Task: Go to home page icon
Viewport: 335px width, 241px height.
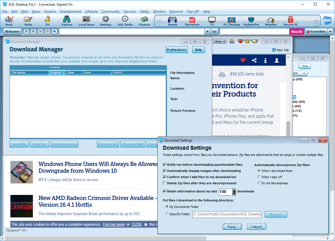Action: coord(54,31)
